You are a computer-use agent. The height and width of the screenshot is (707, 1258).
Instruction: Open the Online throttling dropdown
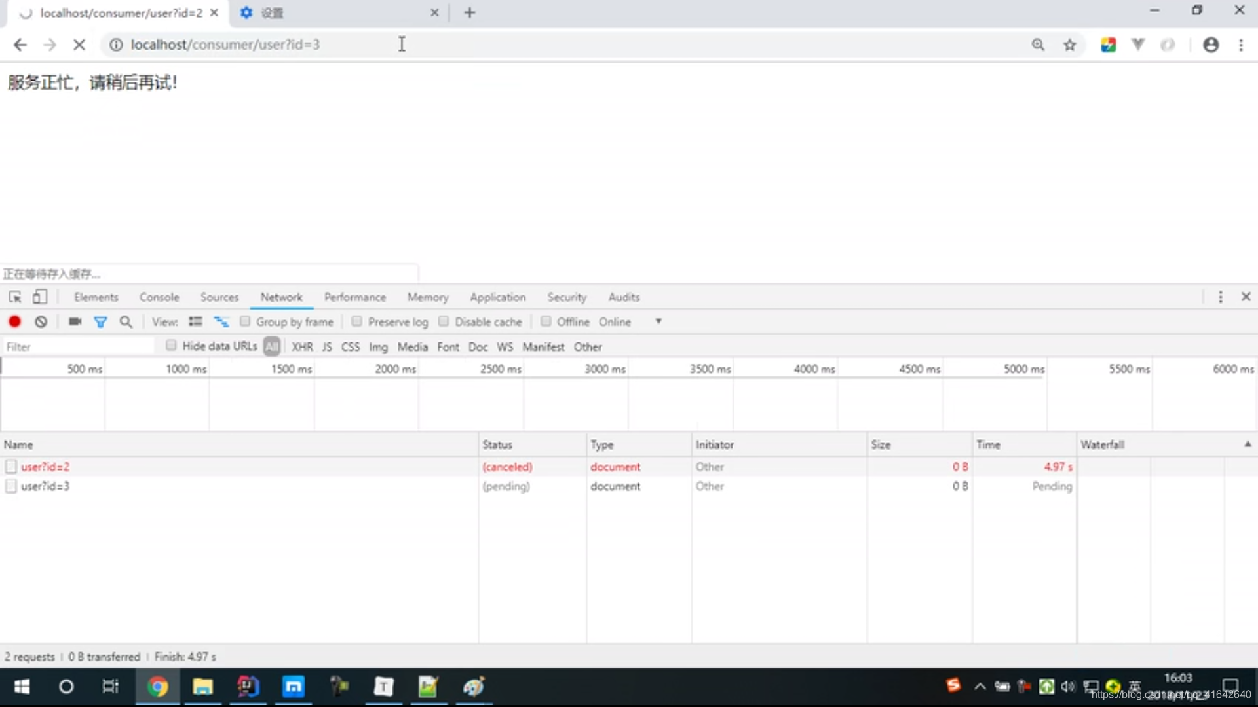point(630,321)
